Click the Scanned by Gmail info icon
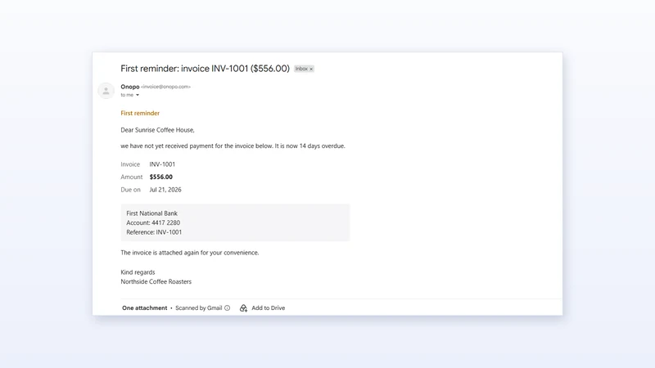Image resolution: width=655 pixels, height=368 pixels. pyautogui.click(x=228, y=308)
